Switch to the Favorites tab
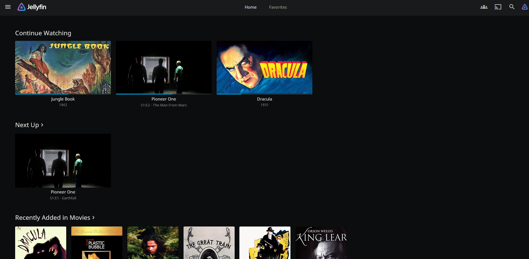 coord(278,7)
